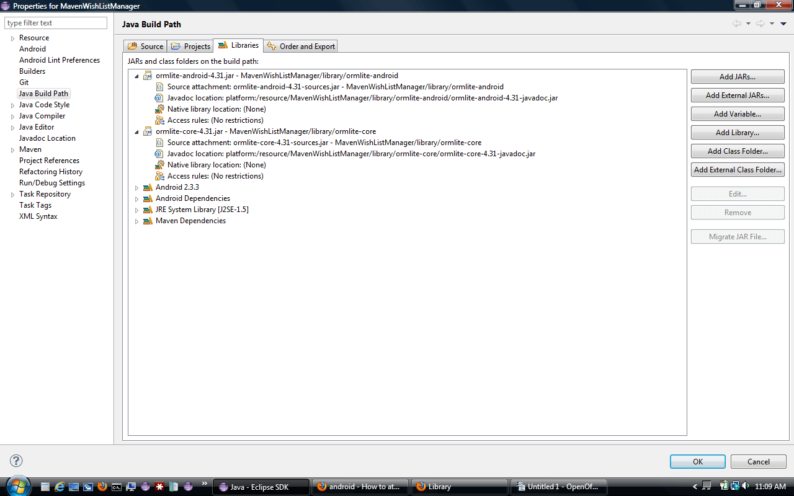Go back with the navigation arrow
794x496 pixels.
[x=737, y=24]
